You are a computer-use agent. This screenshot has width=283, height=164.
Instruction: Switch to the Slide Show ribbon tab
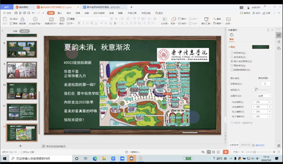[x=99, y=13]
